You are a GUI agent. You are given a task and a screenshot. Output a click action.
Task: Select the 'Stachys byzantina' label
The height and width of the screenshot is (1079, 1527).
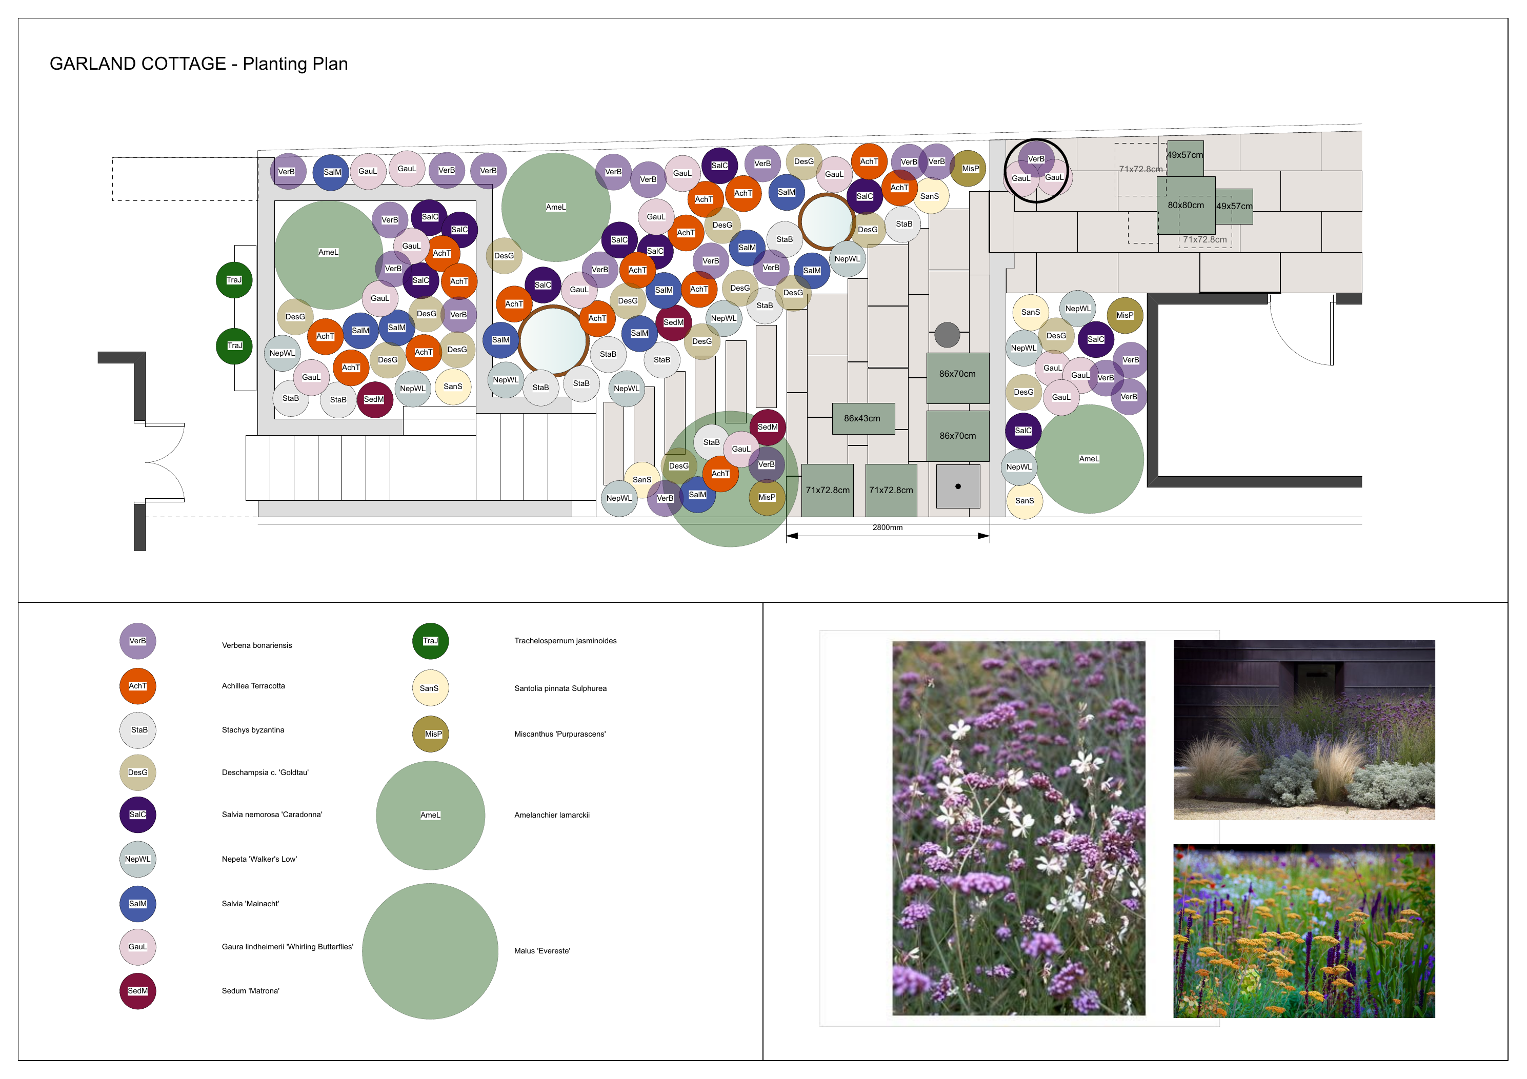click(x=253, y=729)
